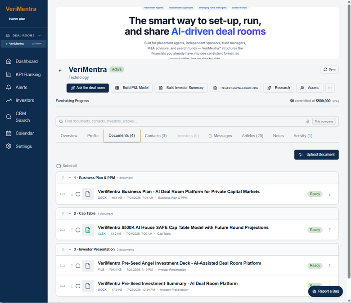Viewport: 351px width, 303px height.
Task: Collapse the Cap Table section
Action: click(x=70, y=214)
